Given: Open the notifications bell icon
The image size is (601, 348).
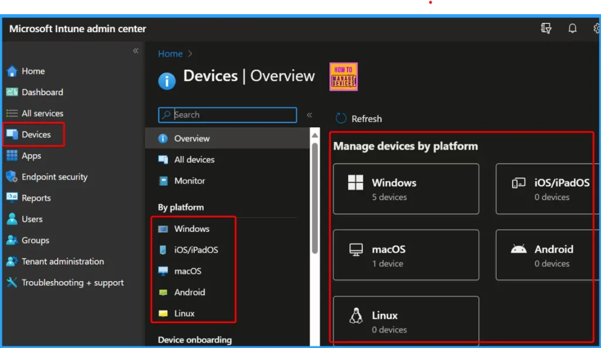Looking at the screenshot, I should [x=572, y=28].
